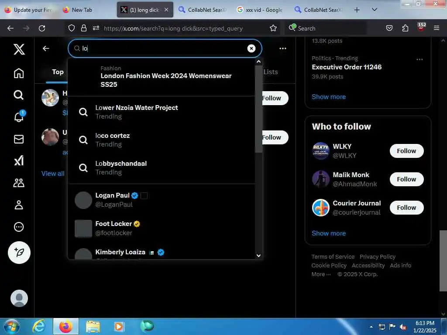Open Kimberly Loaiza account suggestion
This screenshot has height=335, width=447.
coord(161,251)
